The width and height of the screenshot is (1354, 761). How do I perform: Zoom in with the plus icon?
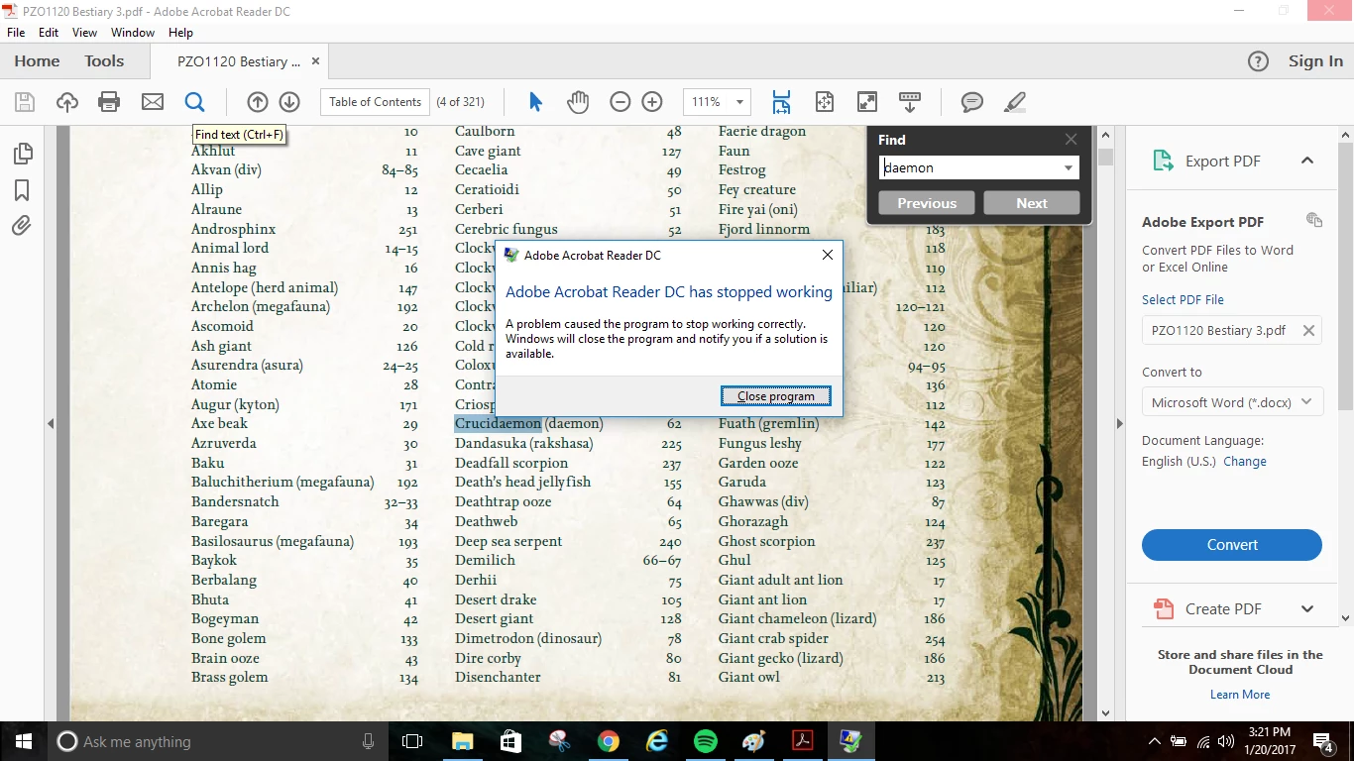click(x=652, y=102)
